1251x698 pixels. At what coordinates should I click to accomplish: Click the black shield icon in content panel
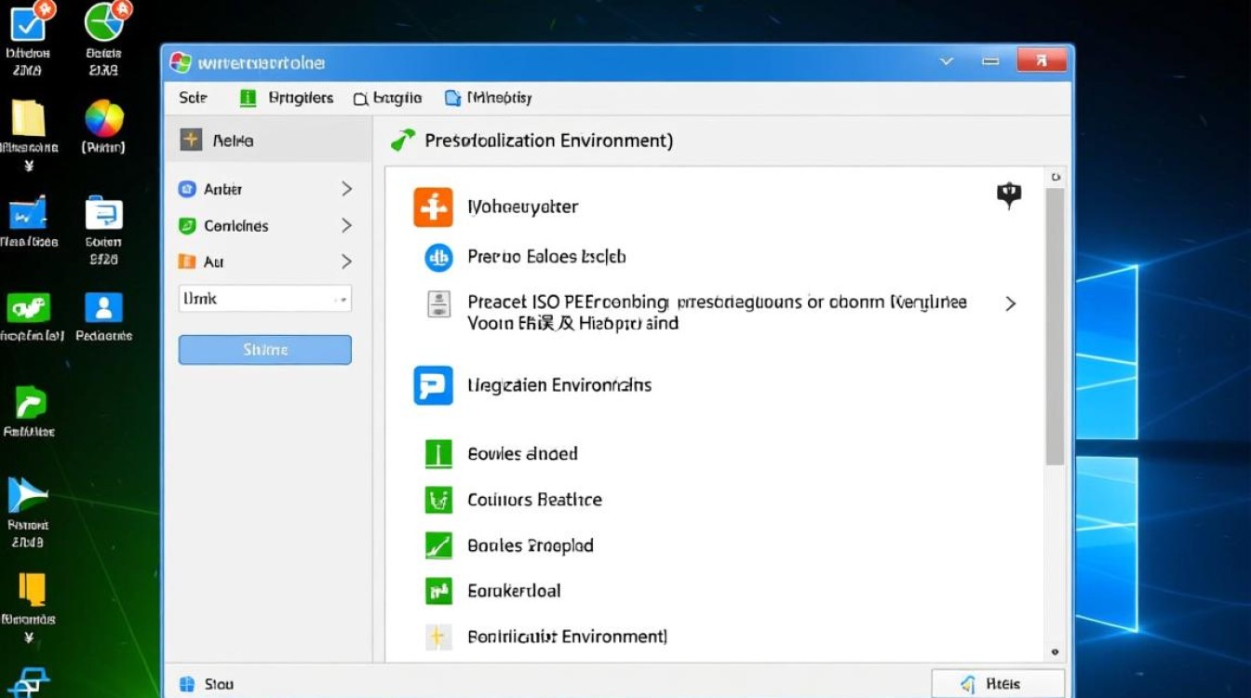1009,195
